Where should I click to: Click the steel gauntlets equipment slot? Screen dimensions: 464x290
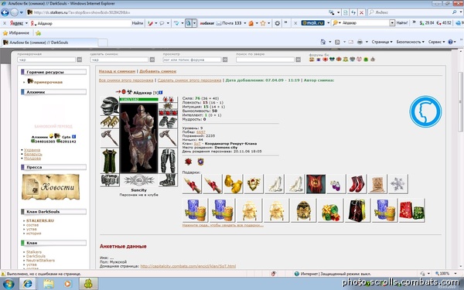pyautogui.click(x=168, y=122)
